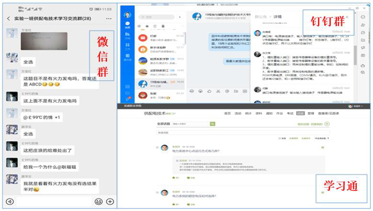Image resolution: width=373 pixels, height=211 pixels.
Task: Open the WeChat group three-dot menu
Action: click(109, 18)
